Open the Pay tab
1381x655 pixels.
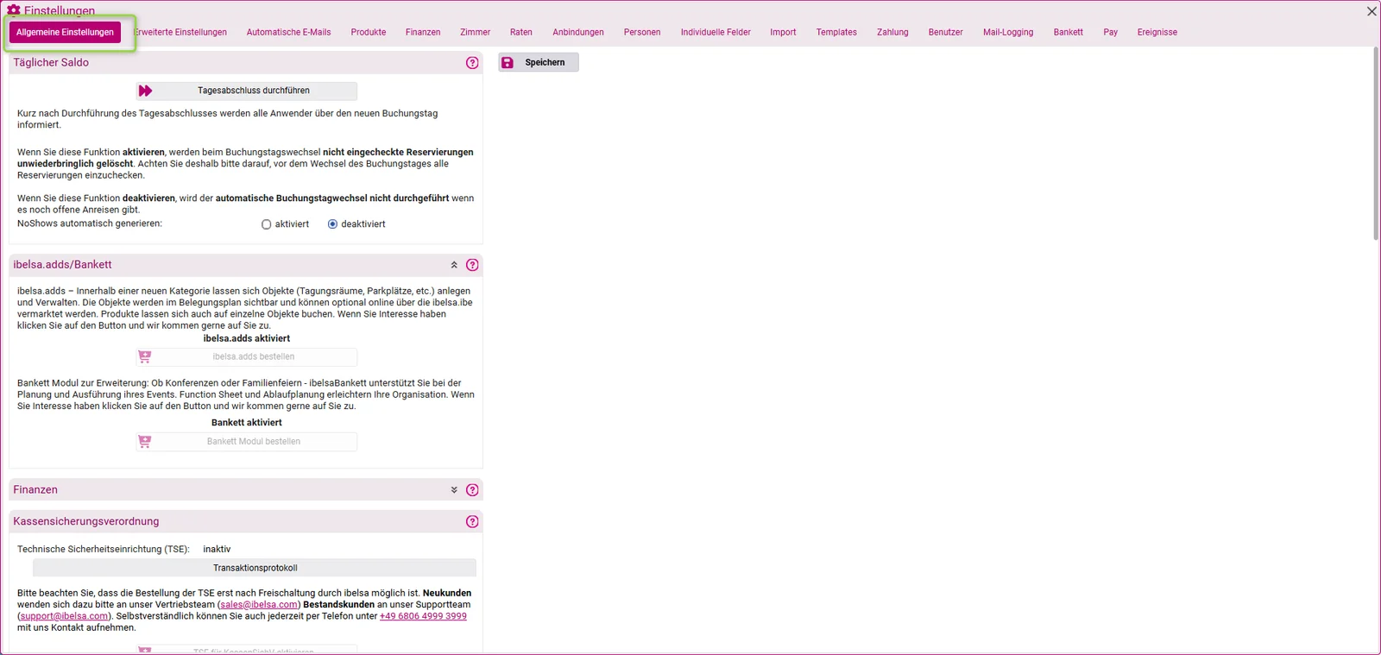pyautogui.click(x=1110, y=33)
